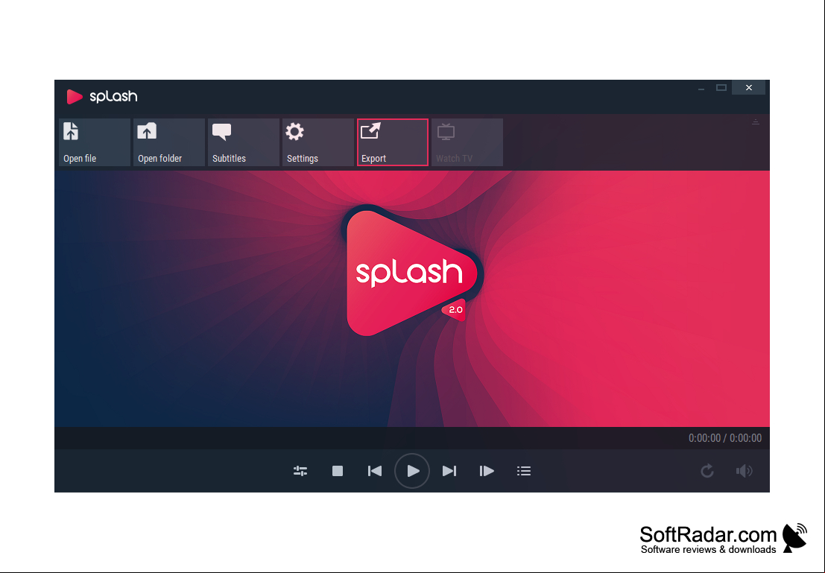
Task: Stop playback with the square button
Action: (338, 471)
